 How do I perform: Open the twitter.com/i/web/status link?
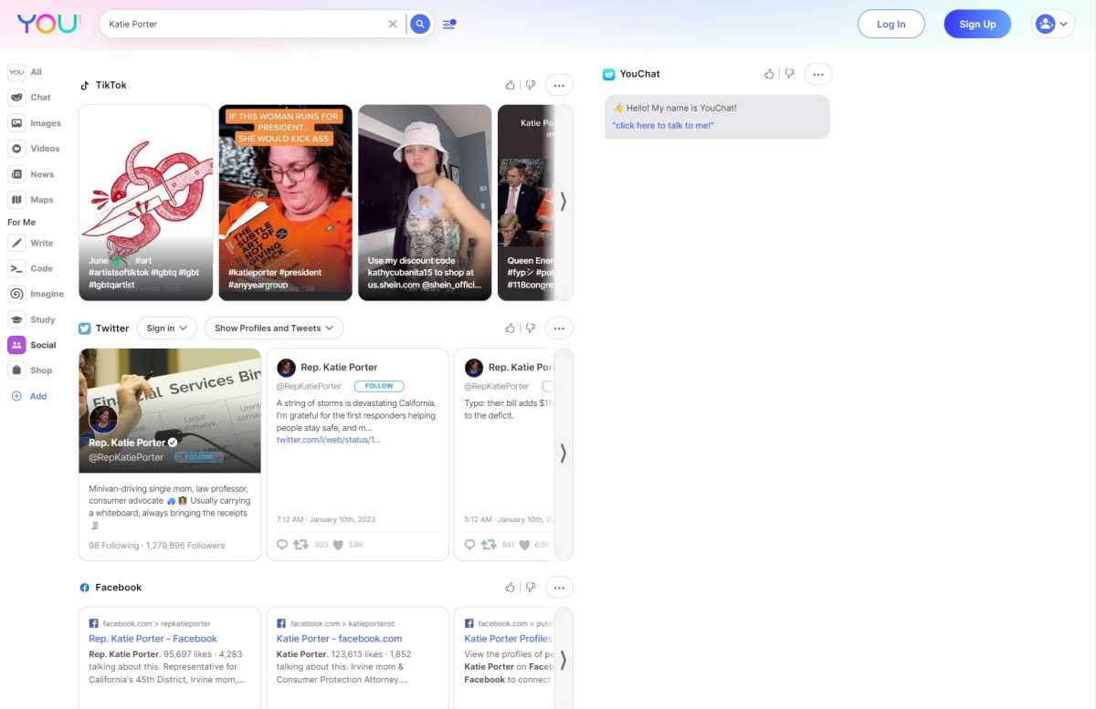329,440
